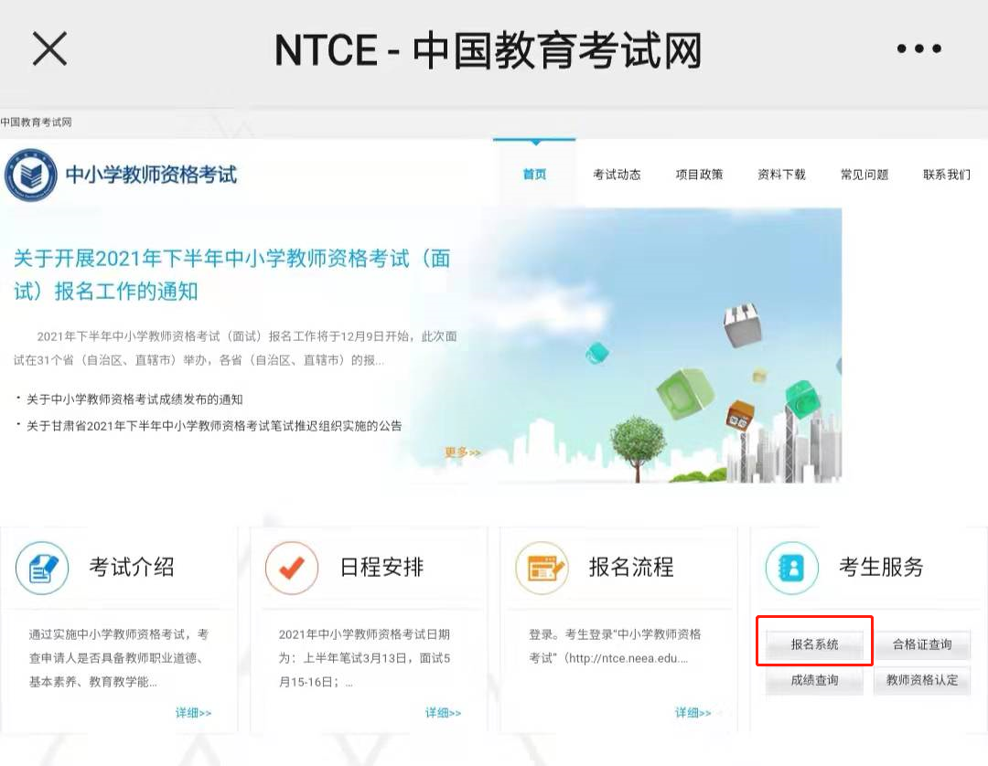
Task: Close the webpage with the X icon
Action: coord(49,49)
